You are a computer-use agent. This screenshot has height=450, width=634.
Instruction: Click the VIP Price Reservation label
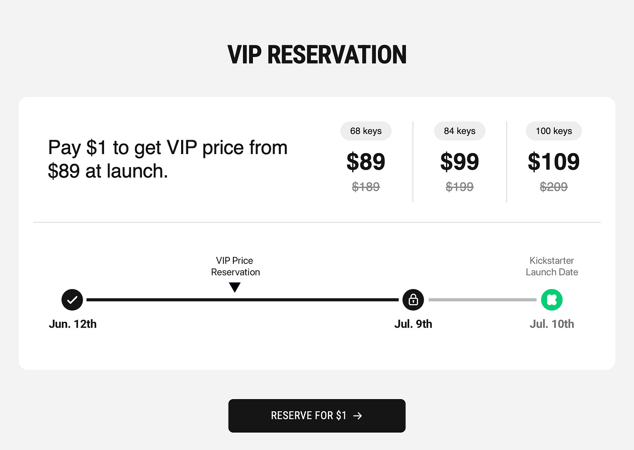pyautogui.click(x=235, y=266)
